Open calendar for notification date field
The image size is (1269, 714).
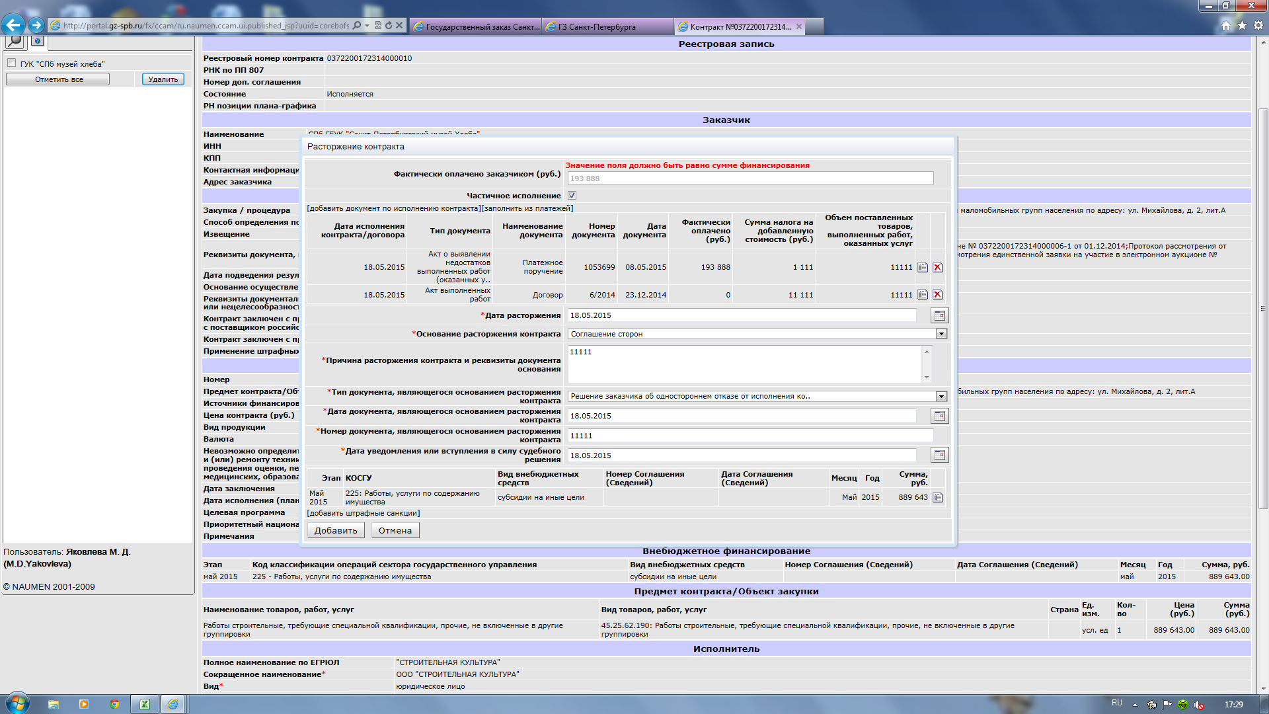pyautogui.click(x=939, y=455)
